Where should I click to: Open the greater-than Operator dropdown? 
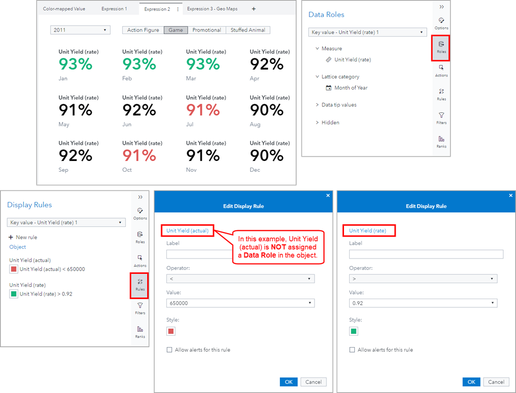click(423, 279)
